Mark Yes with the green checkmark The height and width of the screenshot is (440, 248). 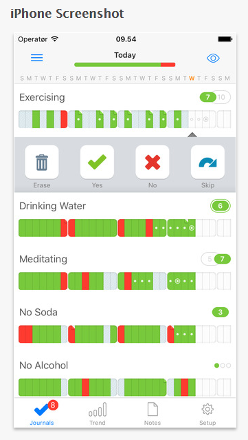click(97, 162)
